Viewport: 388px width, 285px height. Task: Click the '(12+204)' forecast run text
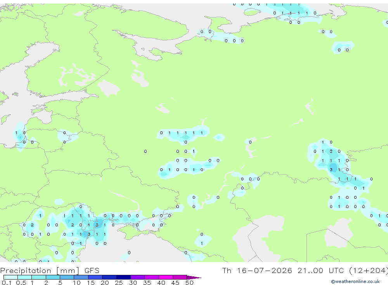click(369, 271)
